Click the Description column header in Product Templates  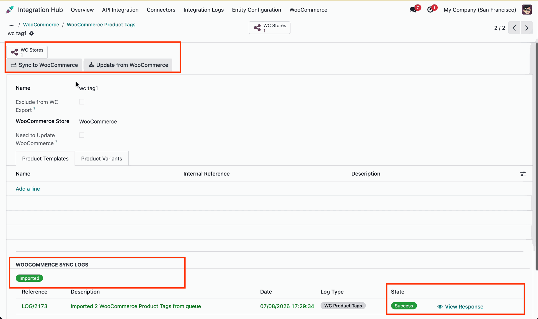point(366,174)
